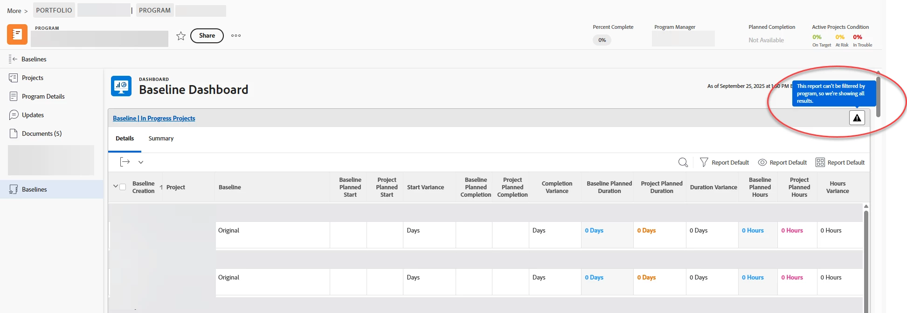Open the Grouping Report Default selector
Image resolution: width=907 pixels, height=313 pixels.
click(x=840, y=162)
